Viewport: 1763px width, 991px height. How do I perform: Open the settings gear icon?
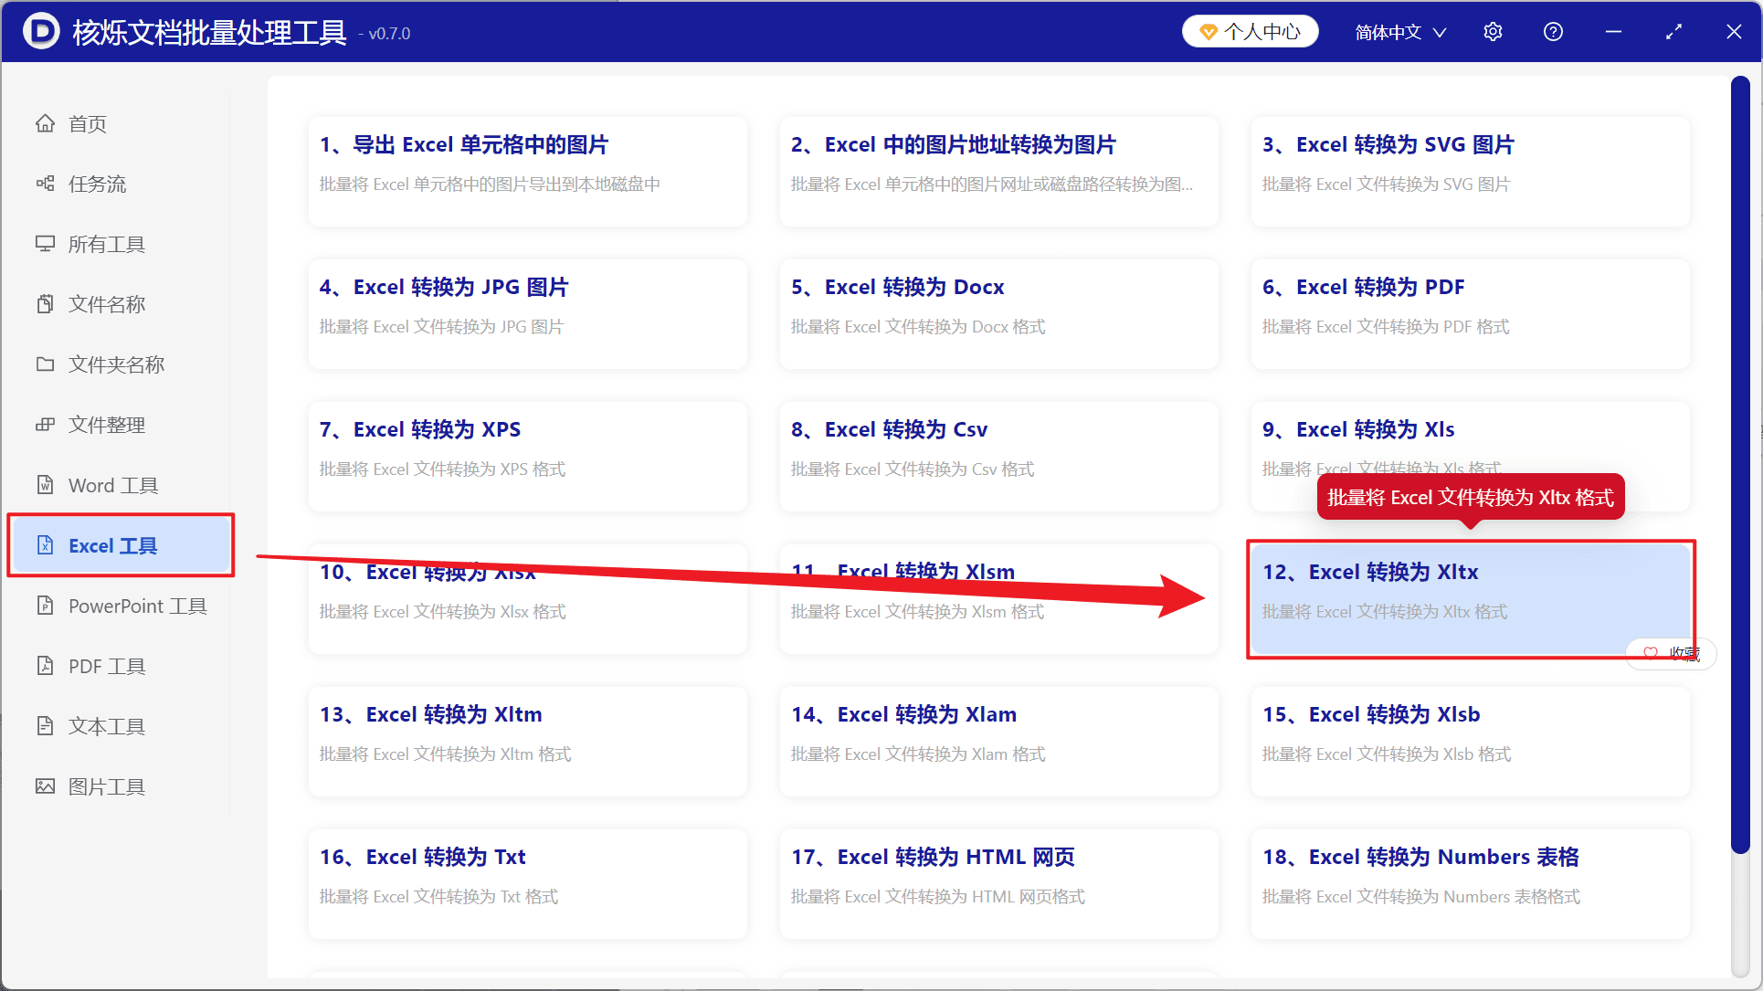1493,32
